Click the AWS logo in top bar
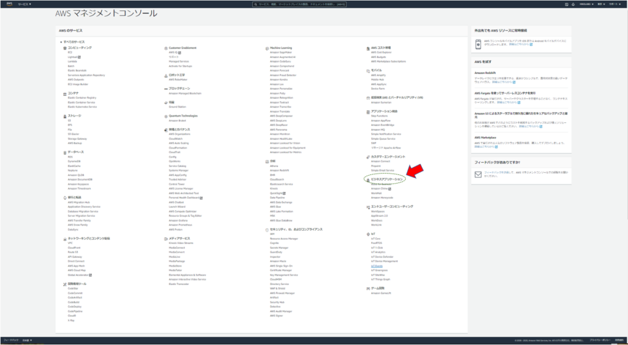The width and height of the screenshot is (628, 345). click(9, 4)
